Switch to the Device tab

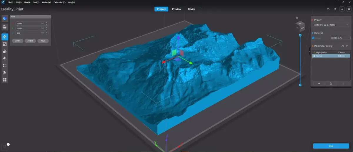192,9
